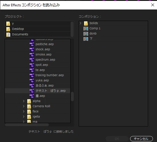Select pastiche.aep file name
Screen dimensions: 157x142
click(45, 44)
